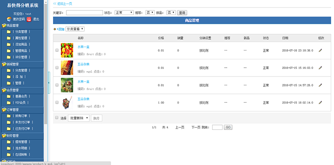This screenshot has width=334, height=165.
Task: Open the 五谷杂粮 link priced 1.00
Action: pyautogui.click(x=83, y=99)
